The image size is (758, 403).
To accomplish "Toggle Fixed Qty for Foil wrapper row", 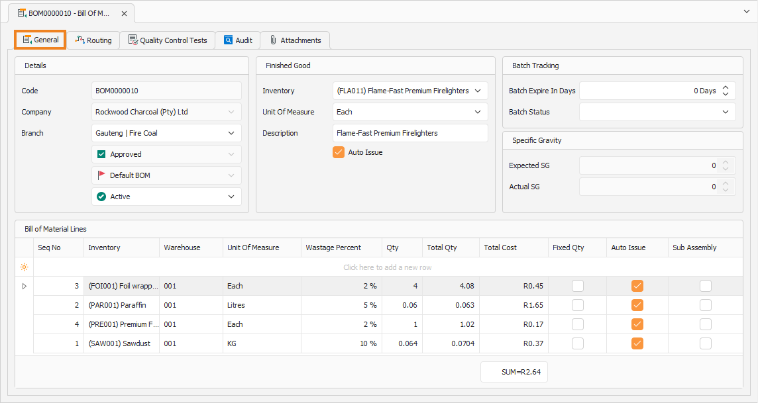I will [x=578, y=286].
